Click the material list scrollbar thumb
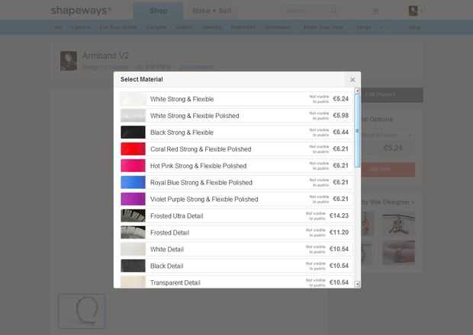473x335 pixels. point(357,131)
